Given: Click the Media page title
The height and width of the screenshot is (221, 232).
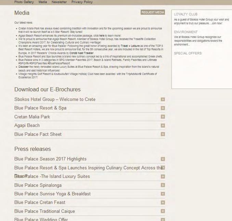Looking at the screenshot, I should pos(22,13).
